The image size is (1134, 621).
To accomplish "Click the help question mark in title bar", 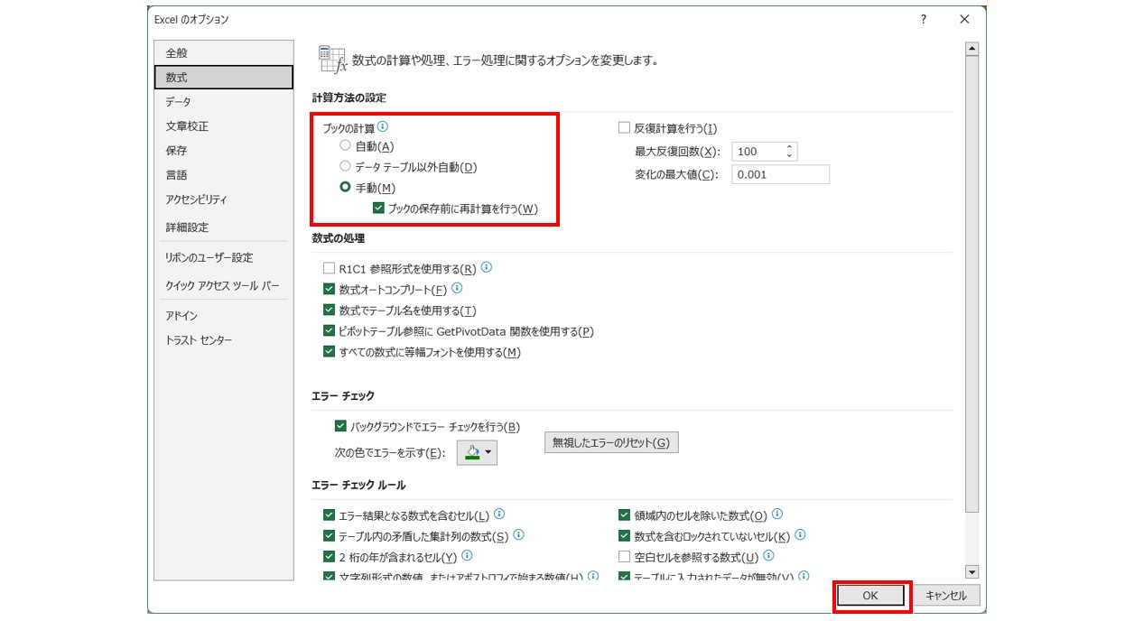I will [x=923, y=19].
